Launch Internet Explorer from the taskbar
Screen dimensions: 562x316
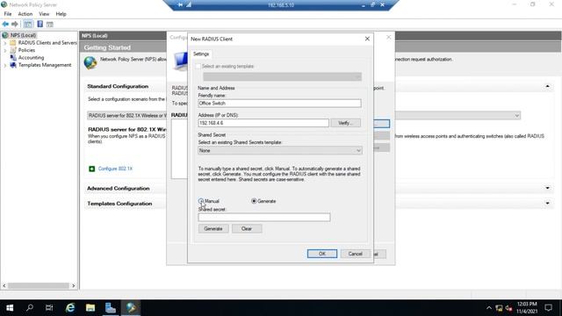(70, 308)
